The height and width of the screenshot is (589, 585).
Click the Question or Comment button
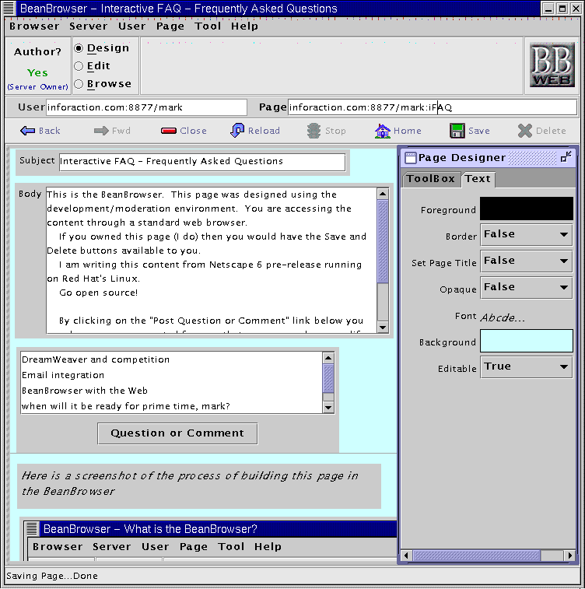click(177, 433)
